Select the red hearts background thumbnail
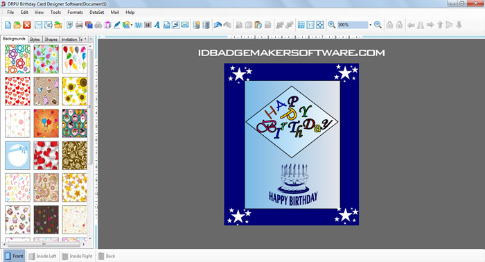Screen dimensions: 485x262 click(17, 91)
